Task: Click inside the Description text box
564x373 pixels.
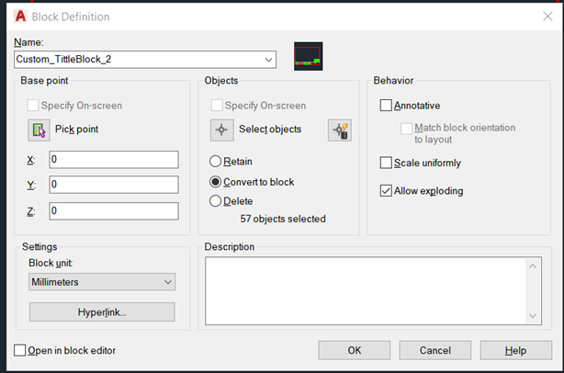Action: (367, 290)
